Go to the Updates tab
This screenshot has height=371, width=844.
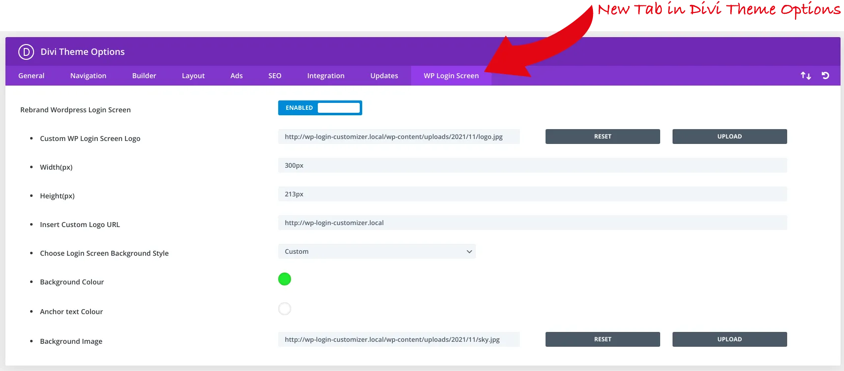click(384, 76)
